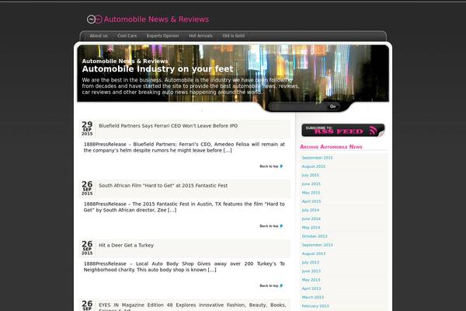The width and height of the screenshot is (466, 311).
Task: Click the 2015 Fantastic Fest in Austin excerpt
Action: (x=184, y=207)
